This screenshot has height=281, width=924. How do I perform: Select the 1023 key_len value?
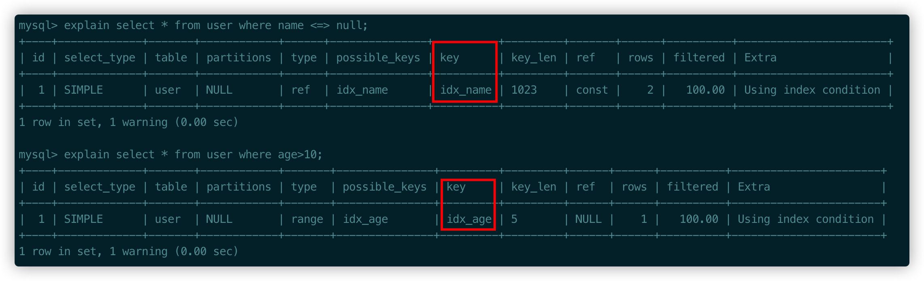coord(524,90)
